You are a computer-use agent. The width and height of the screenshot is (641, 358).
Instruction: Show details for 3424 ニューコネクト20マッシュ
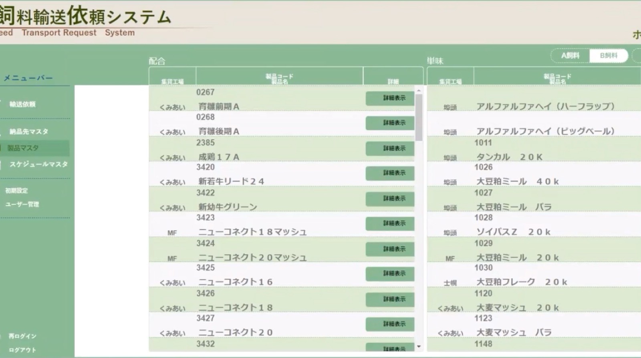click(390, 249)
